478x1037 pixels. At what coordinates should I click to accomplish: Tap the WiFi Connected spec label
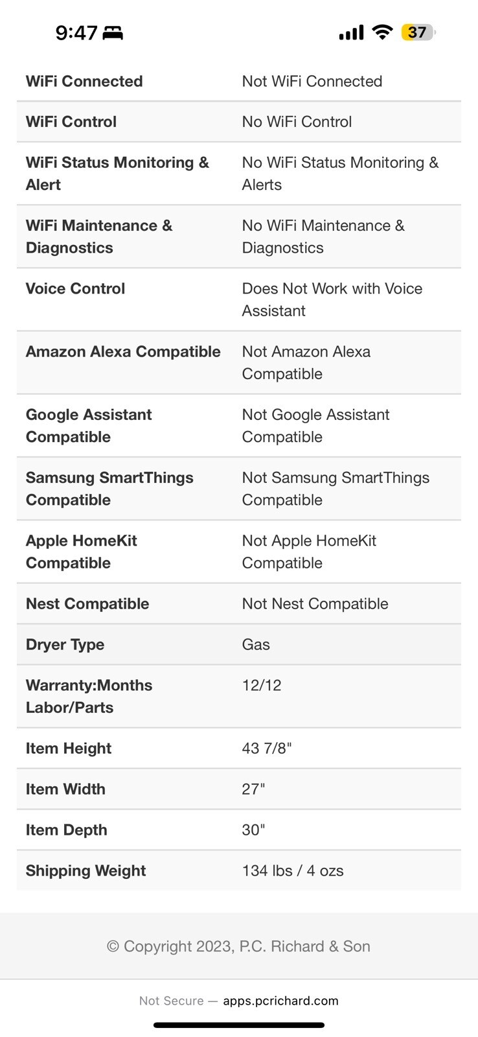pos(84,81)
